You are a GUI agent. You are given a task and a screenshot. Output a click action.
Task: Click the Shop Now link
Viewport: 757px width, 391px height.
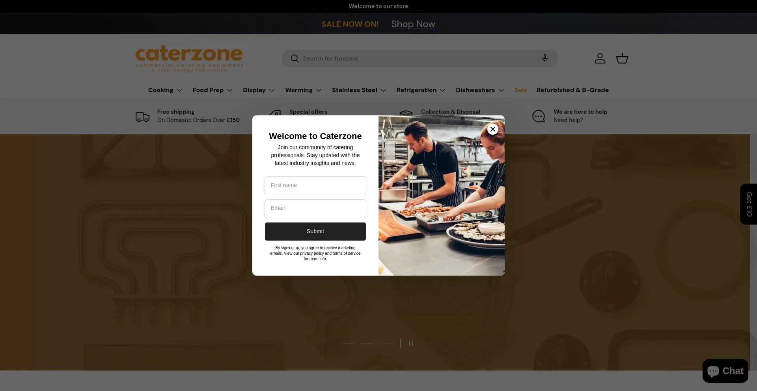tap(413, 24)
